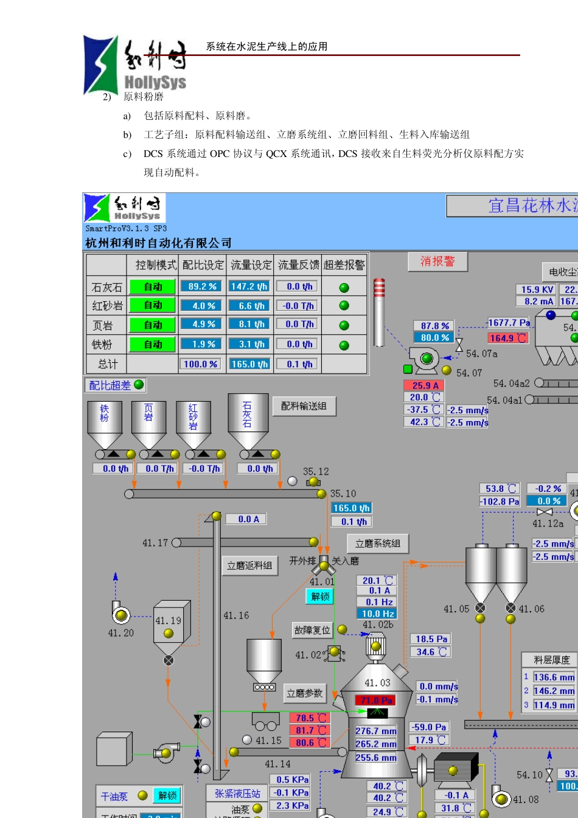This screenshot has height=818, width=578.
Task: Open the 配料输送组 group
Action: pyautogui.click(x=304, y=406)
